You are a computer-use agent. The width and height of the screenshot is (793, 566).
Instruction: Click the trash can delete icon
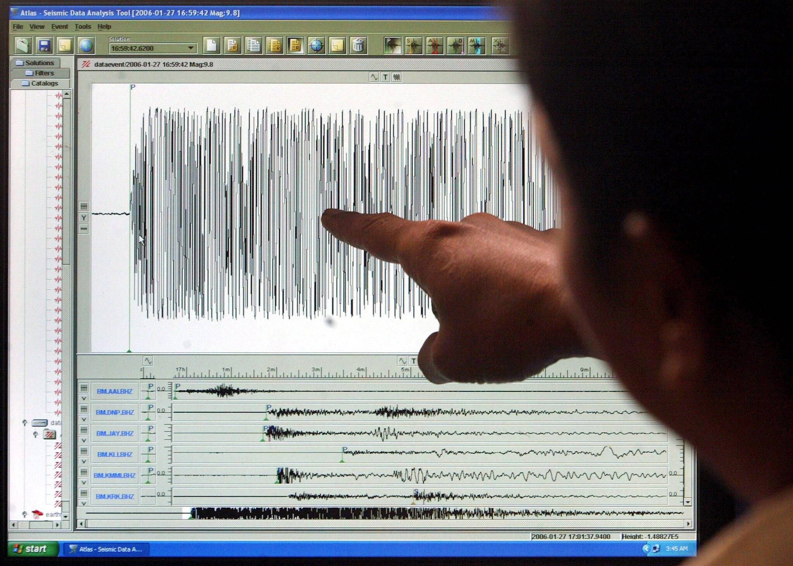[x=358, y=46]
